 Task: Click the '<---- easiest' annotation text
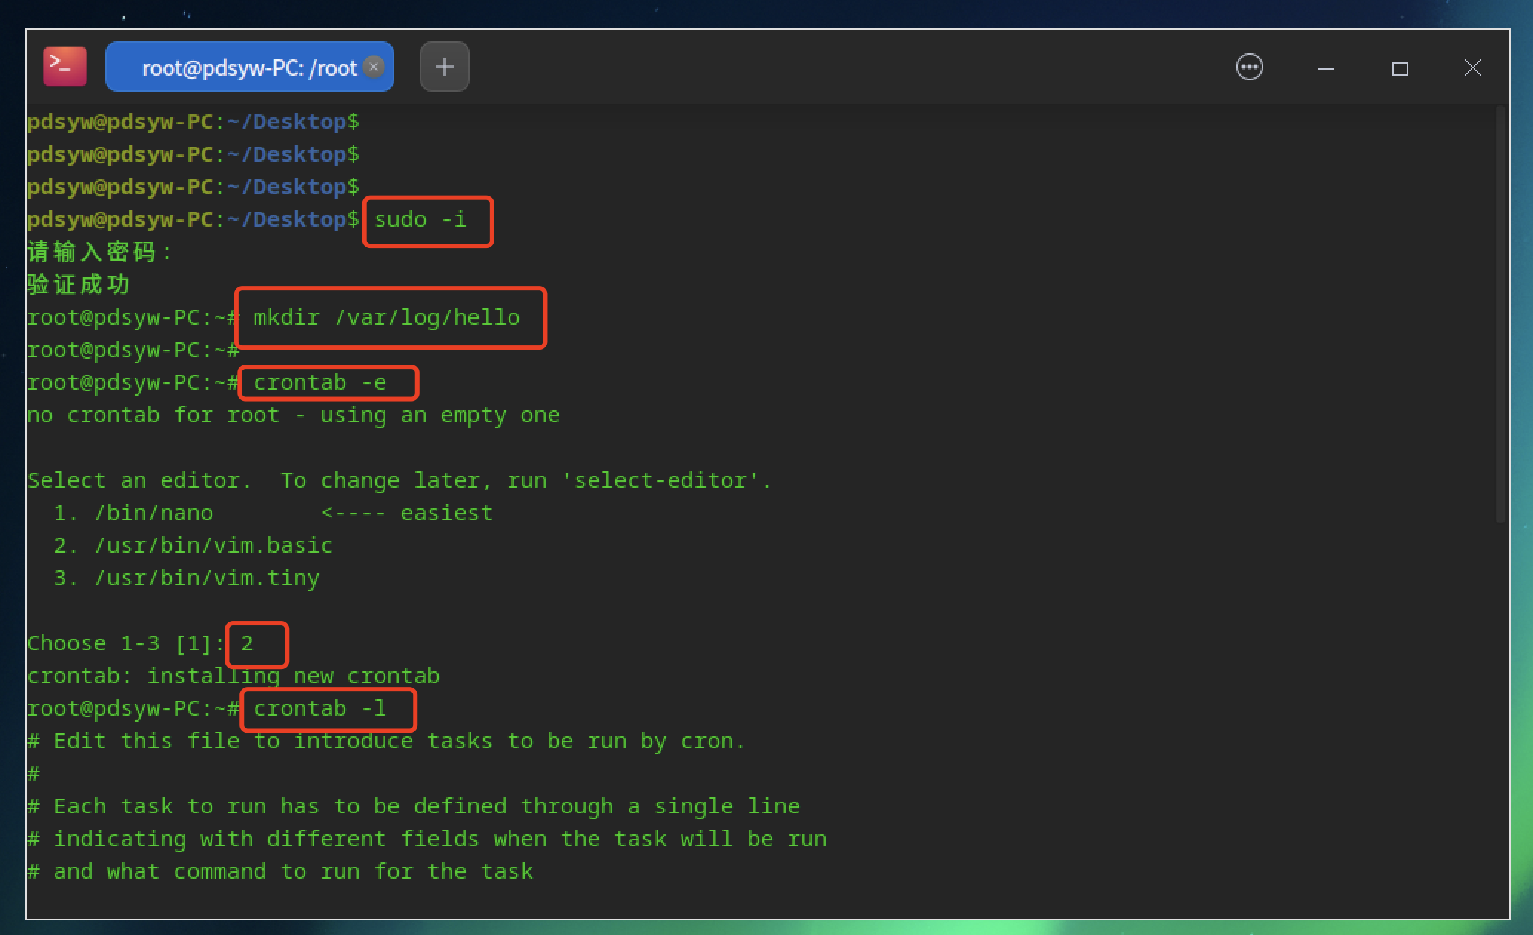point(407,513)
